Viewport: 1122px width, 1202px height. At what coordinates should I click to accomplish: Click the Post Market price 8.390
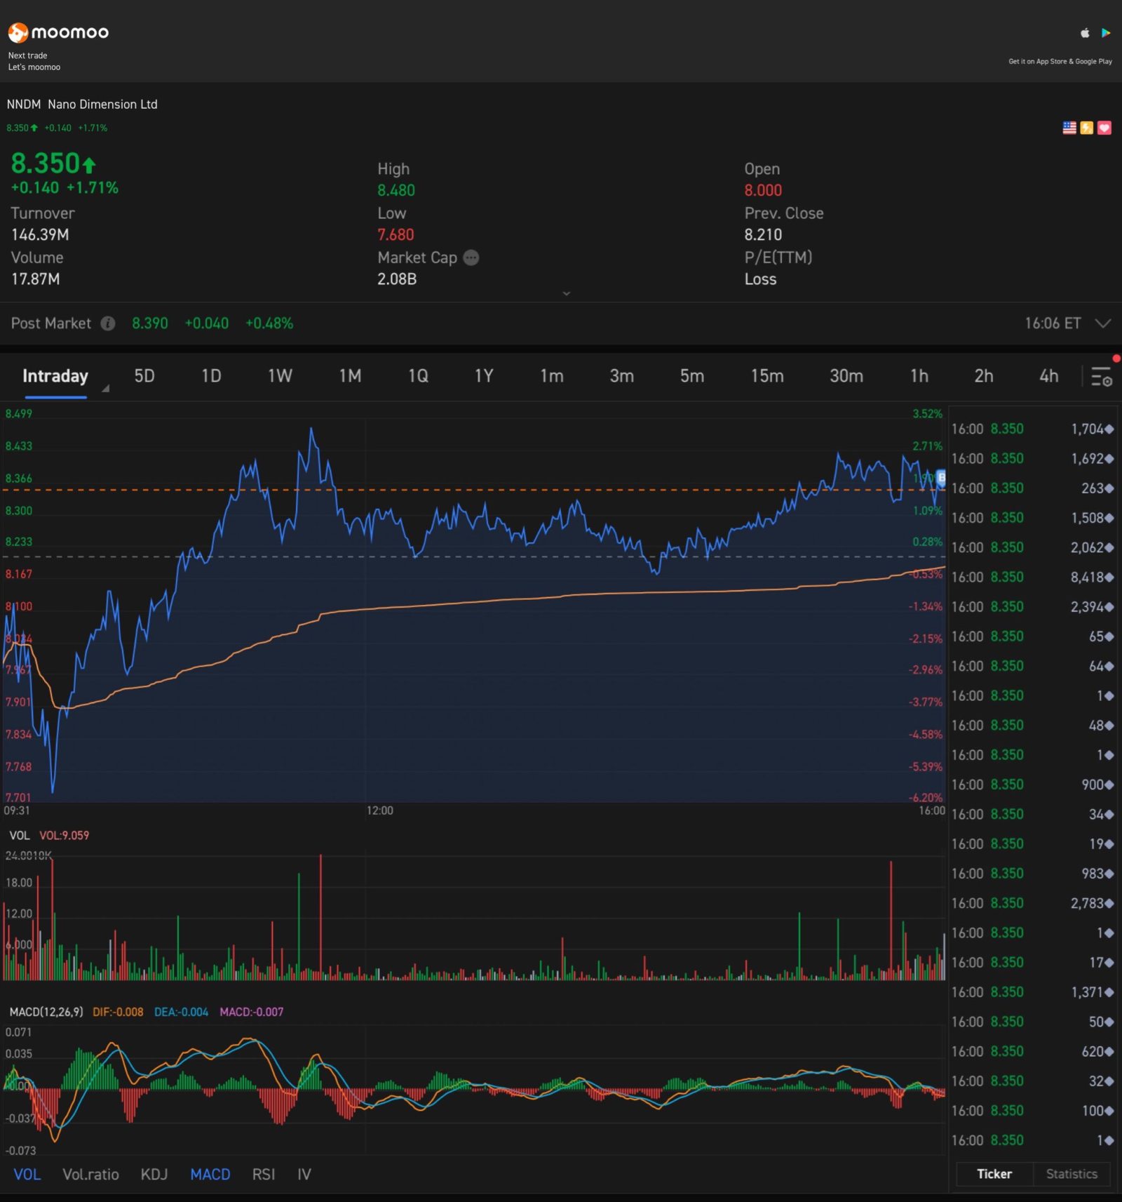[x=150, y=323]
